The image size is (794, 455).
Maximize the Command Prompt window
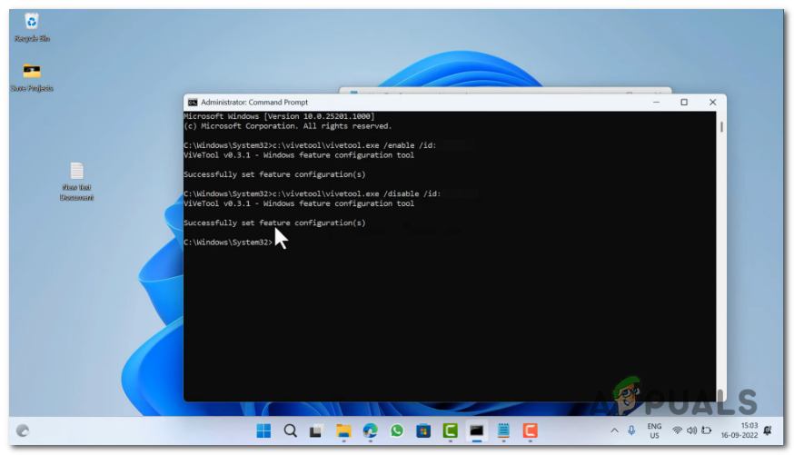click(x=684, y=103)
